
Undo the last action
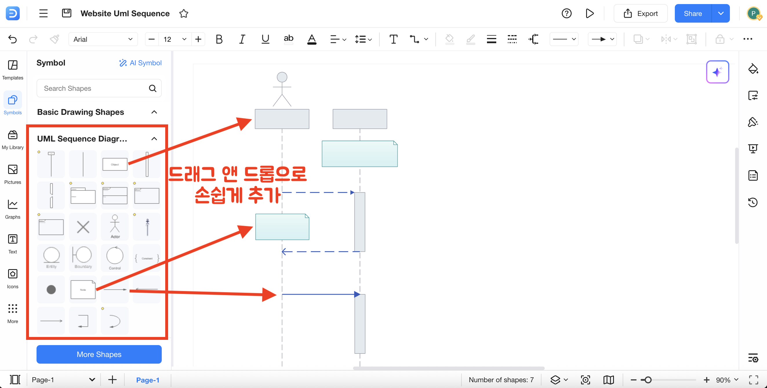[12, 39]
